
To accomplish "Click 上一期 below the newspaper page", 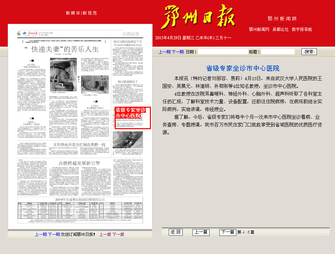I will tap(41, 235).
